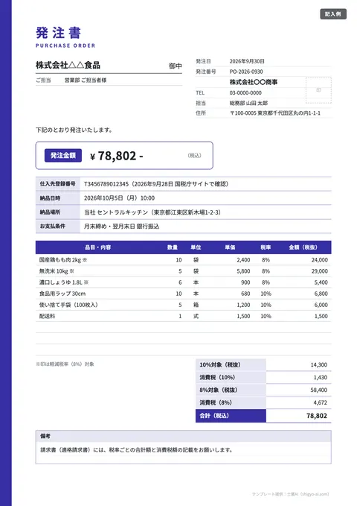
Task: Click the 単価 column header
Action: (230, 247)
